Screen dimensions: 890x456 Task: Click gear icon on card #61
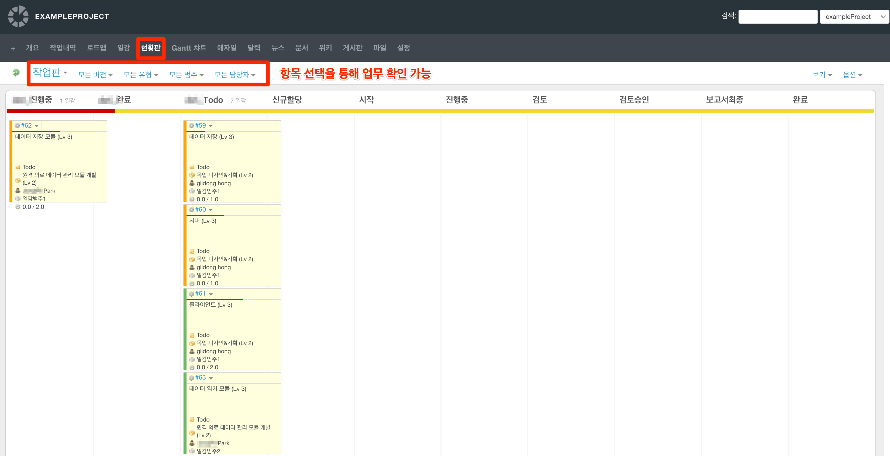point(191,294)
